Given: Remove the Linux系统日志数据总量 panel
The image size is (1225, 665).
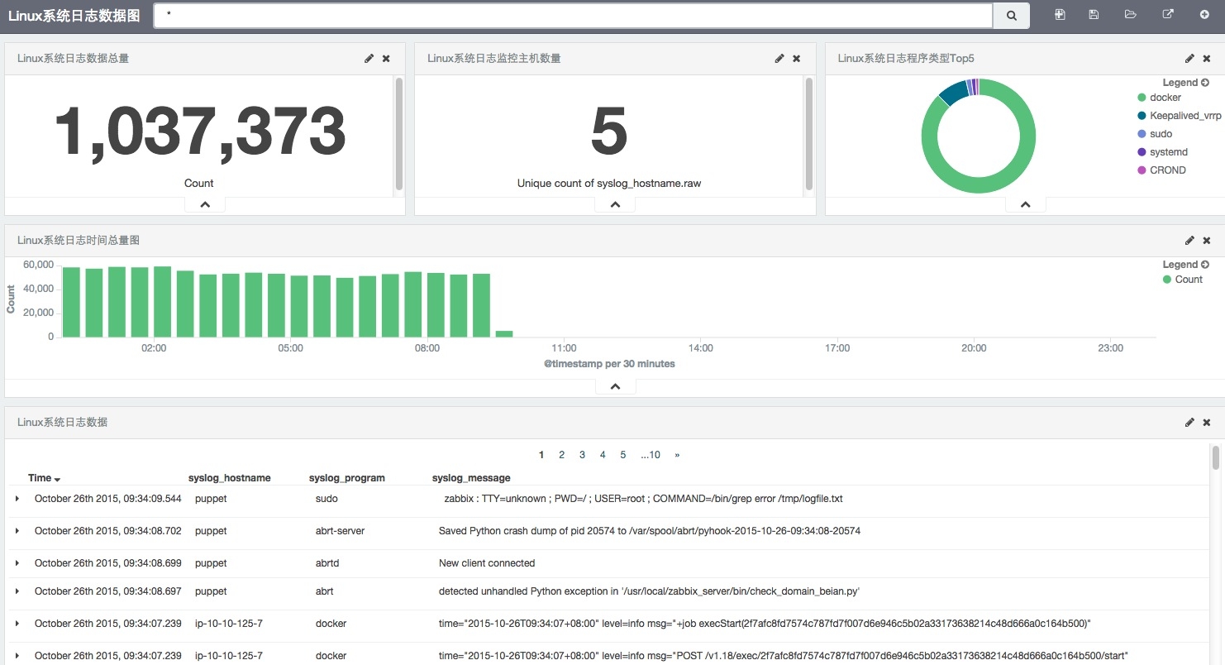Looking at the screenshot, I should [386, 59].
